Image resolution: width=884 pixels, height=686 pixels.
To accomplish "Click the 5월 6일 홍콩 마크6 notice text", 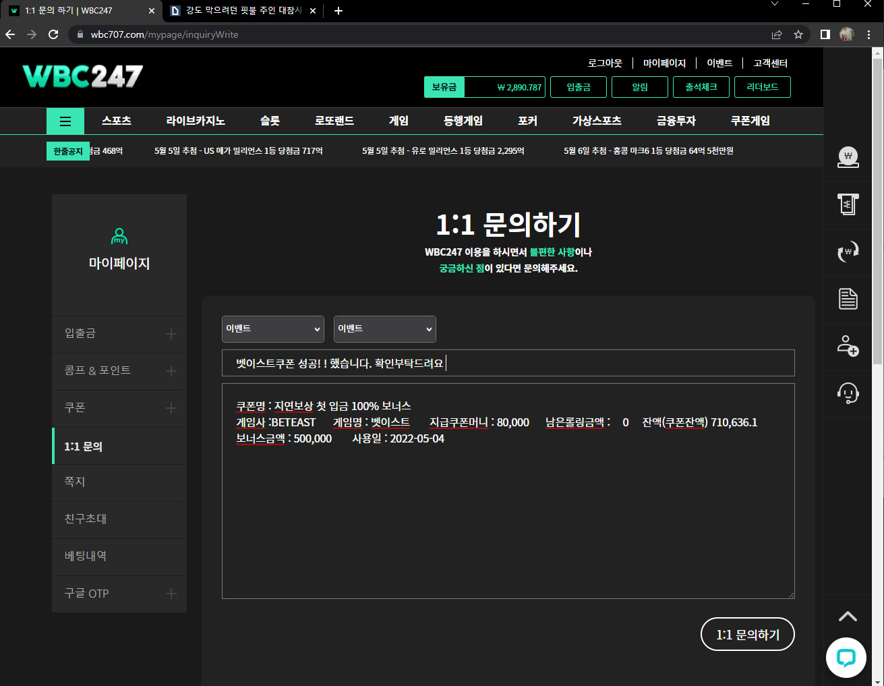I will [649, 151].
